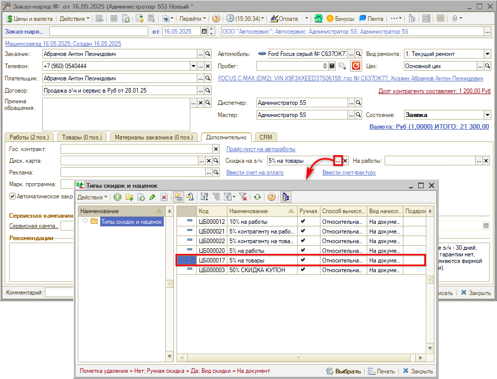
Task: Click the refresh list icon in discount dialog
Action: [x=257, y=197]
